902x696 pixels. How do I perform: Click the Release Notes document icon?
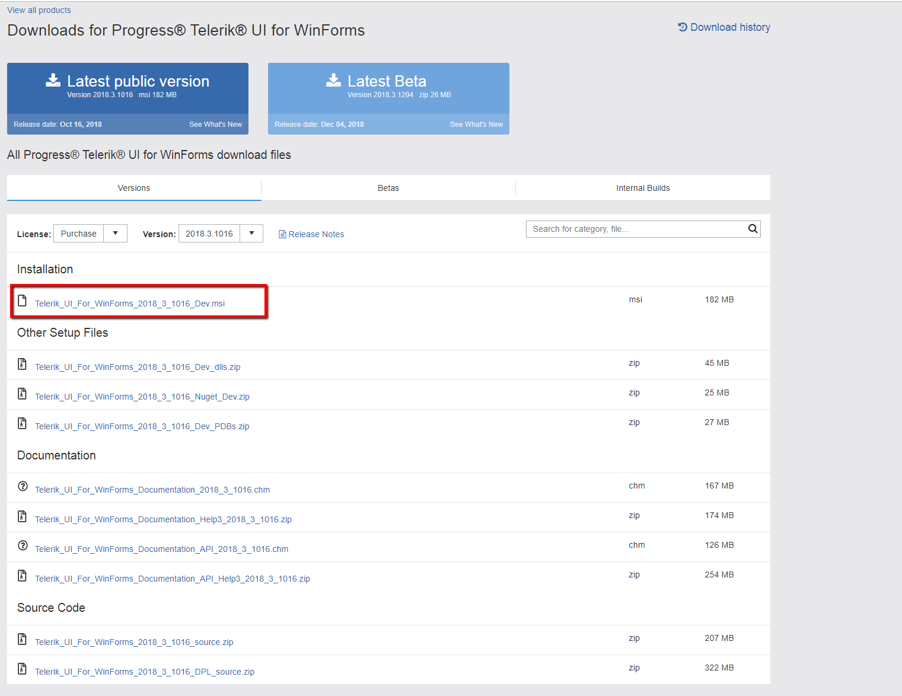tap(282, 234)
